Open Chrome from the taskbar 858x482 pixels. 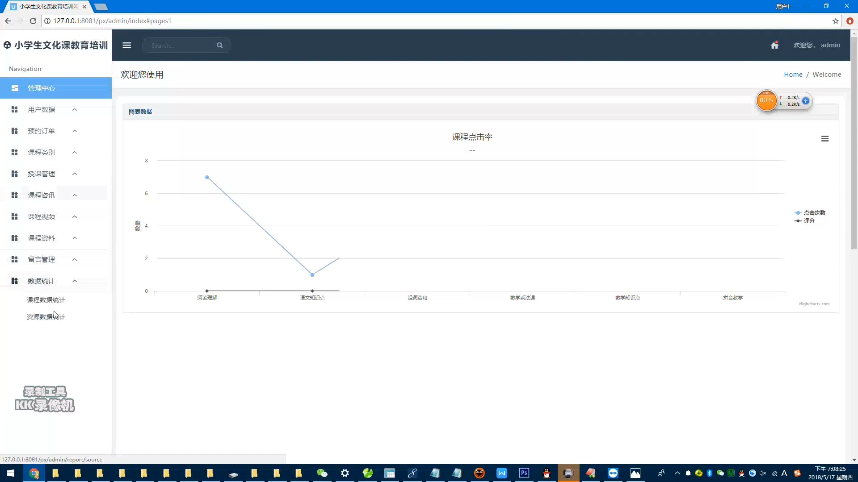pos(34,473)
